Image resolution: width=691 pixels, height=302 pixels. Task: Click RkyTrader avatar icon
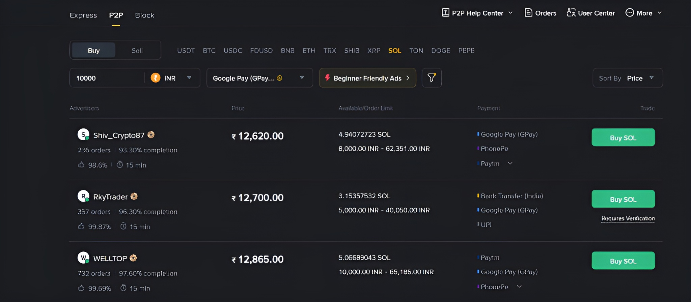coord(83,196)
